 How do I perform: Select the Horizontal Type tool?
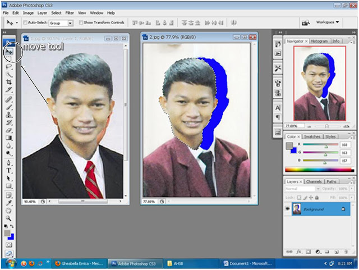point(9,171)
